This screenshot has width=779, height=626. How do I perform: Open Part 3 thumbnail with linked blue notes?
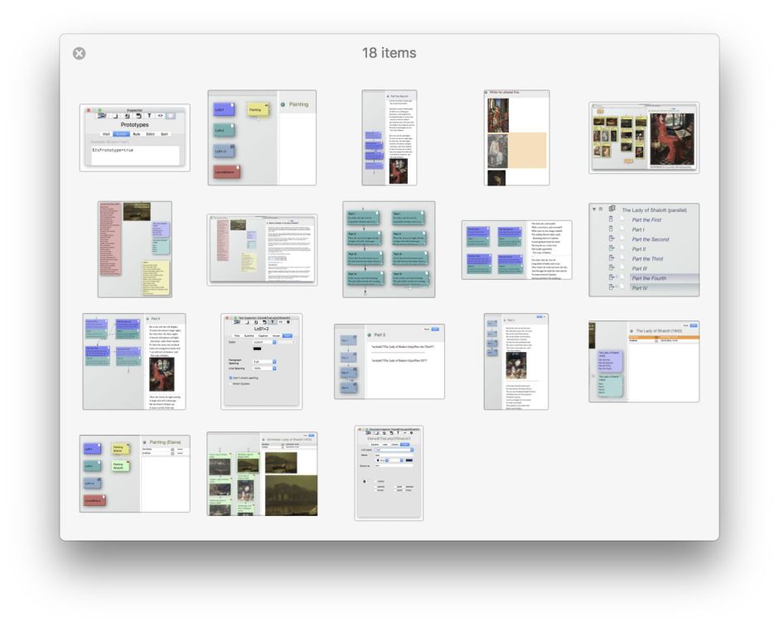point(135,361)
